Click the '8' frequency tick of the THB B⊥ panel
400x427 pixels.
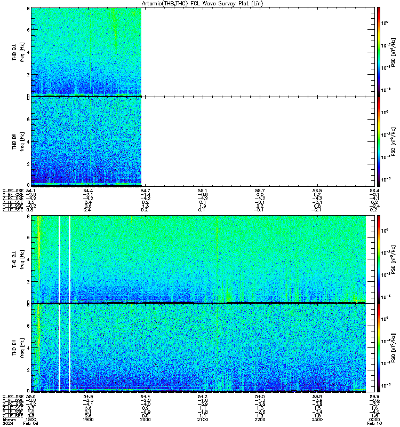[28, 9]
